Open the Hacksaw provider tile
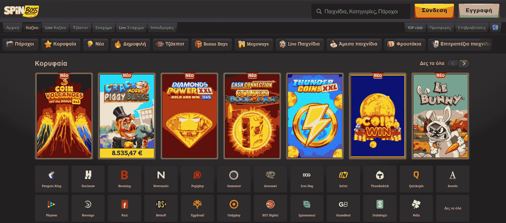The height and width of the screenshot is (223, 506). click(x=88, y=179)
